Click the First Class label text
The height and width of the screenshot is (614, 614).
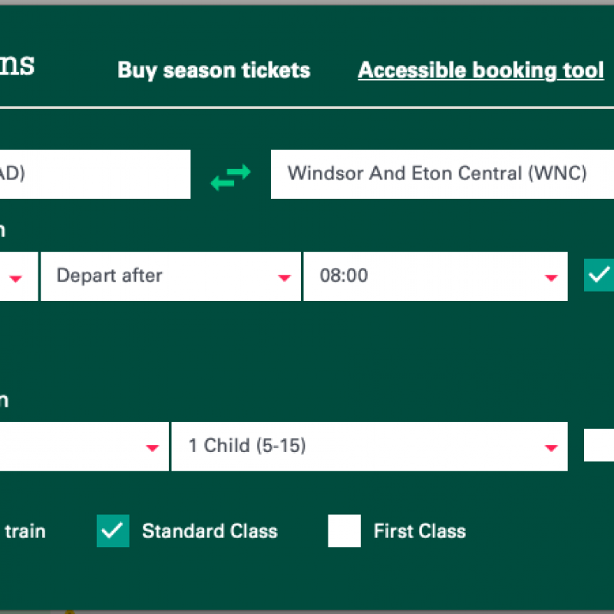[420, 531]
